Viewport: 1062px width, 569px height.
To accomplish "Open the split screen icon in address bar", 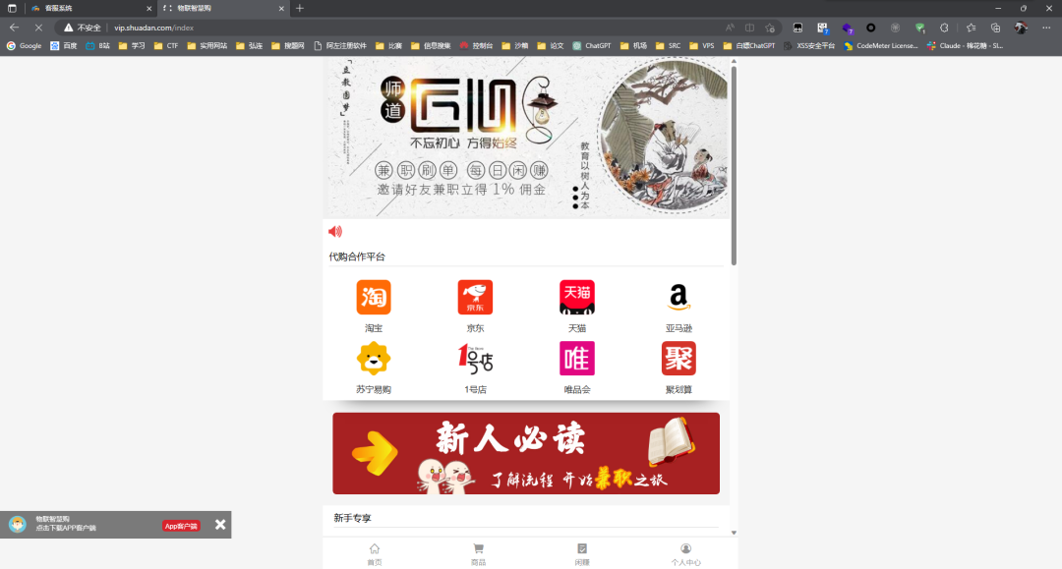I will tap(749, 28).
